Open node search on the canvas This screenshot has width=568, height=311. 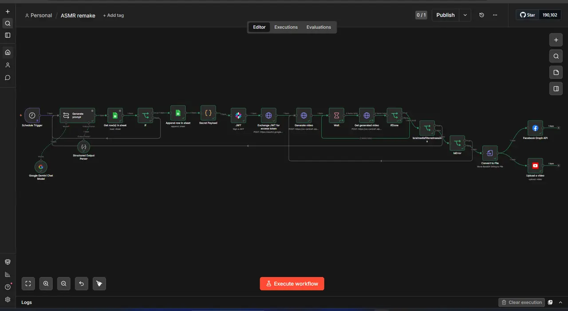point(556,56)
